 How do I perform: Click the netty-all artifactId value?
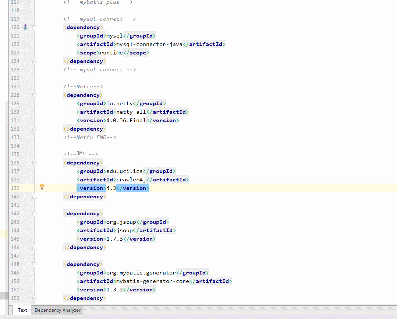pos(131,112)
